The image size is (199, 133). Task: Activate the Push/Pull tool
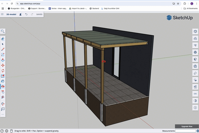click(3, 60)
